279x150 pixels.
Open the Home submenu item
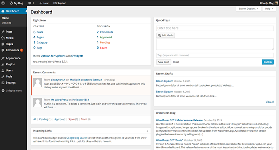[5, 18]
